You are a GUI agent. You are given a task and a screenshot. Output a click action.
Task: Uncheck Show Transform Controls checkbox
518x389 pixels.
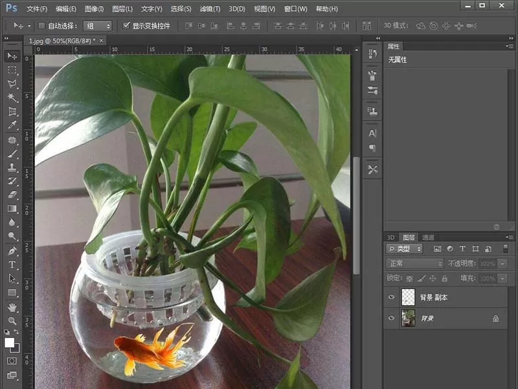126,25
